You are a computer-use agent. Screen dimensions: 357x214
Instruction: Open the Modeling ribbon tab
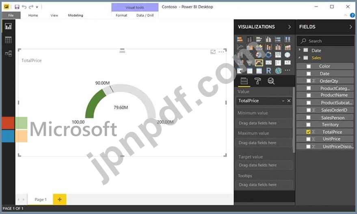coord(76,15)
